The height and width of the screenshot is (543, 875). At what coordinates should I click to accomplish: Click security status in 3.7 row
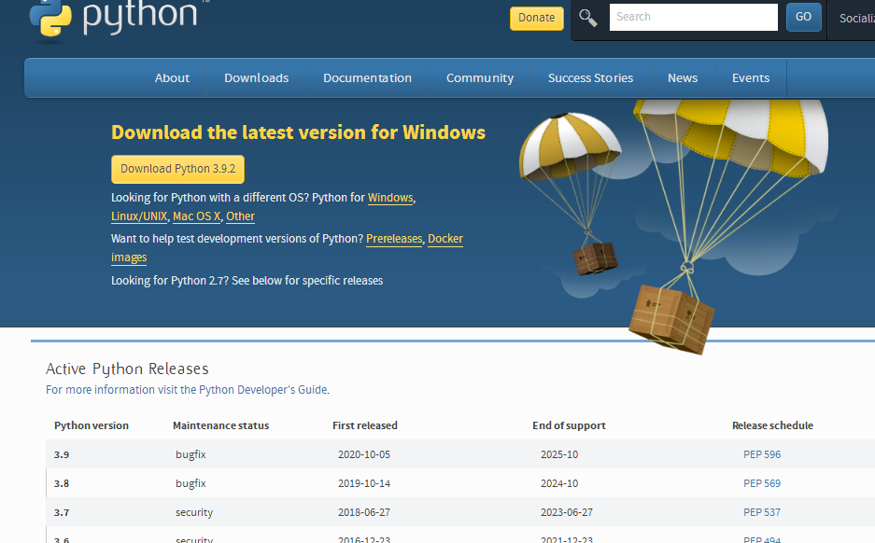[x=194, y=512]
